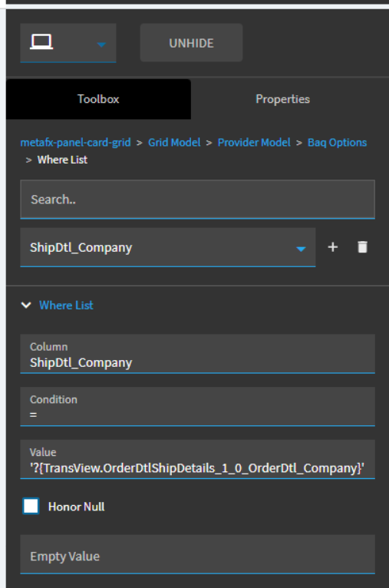Delete the where item using trash icon
Image resolution: width=389 pixels, height=588 pixels.
point(362,247)
